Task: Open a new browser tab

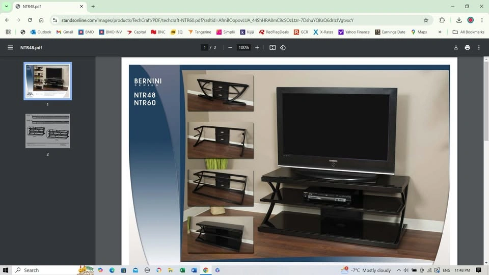Action: (x=93, y=6)
